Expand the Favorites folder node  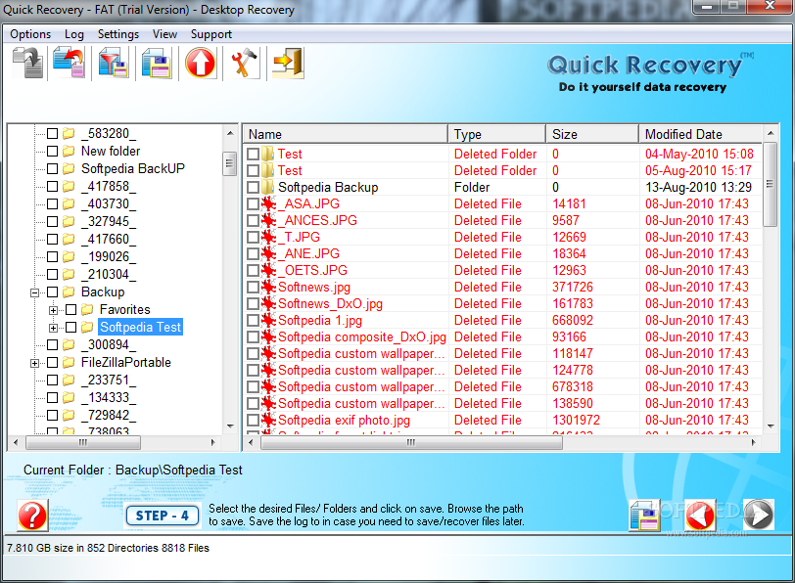click(x=53, y=310)
